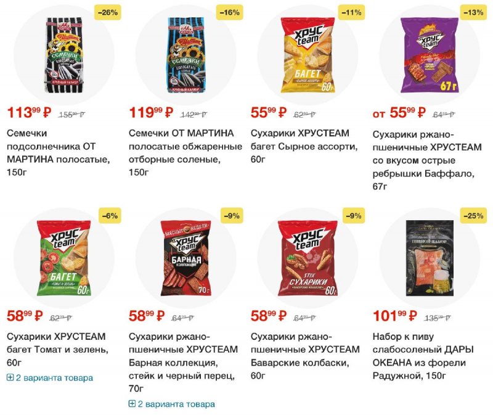Viewport: 493px width, 415px height.
Task: Click the plus icon beside tomato baguette variants
Action: 10,377
